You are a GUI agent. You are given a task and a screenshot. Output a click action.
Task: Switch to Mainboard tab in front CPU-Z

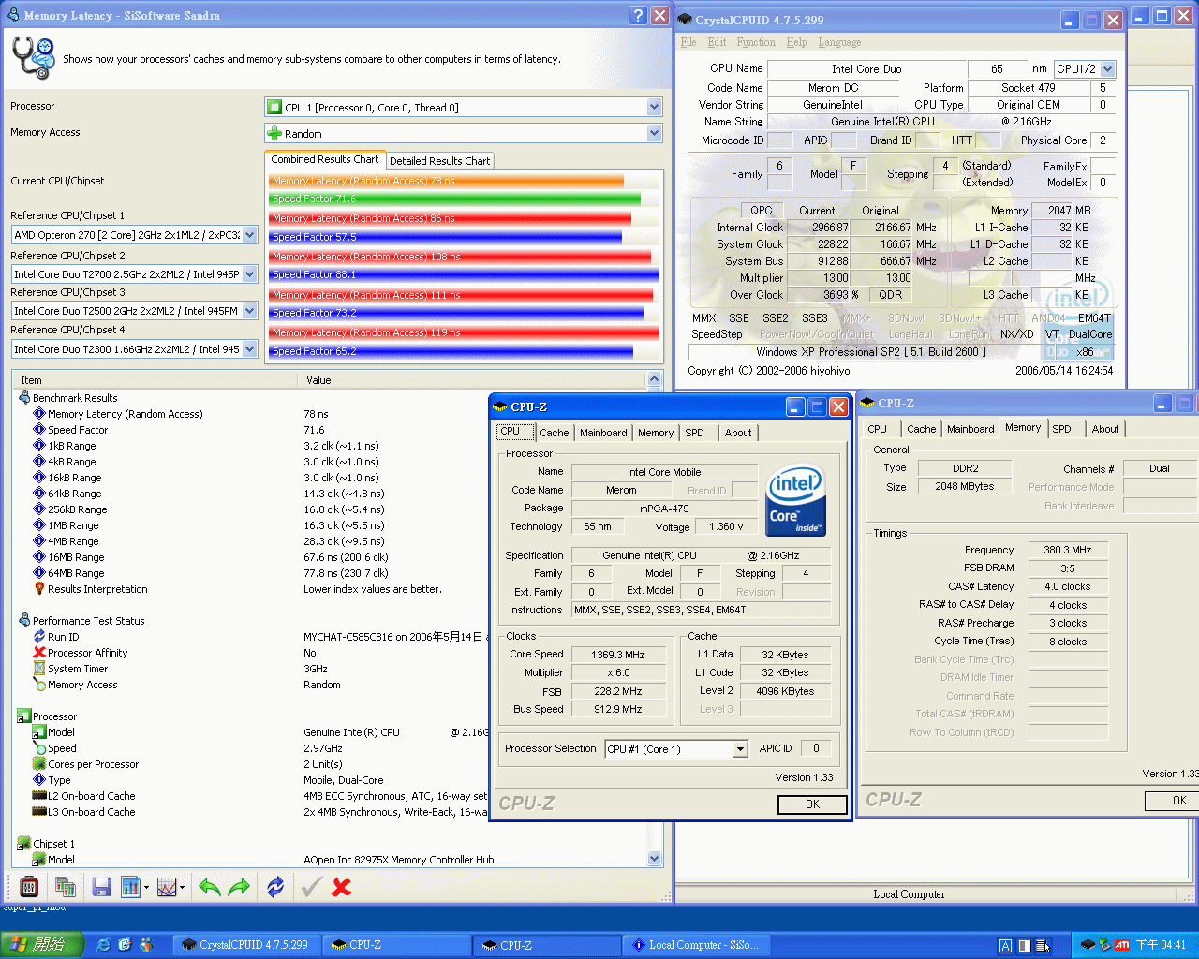[x=603, y=433]
